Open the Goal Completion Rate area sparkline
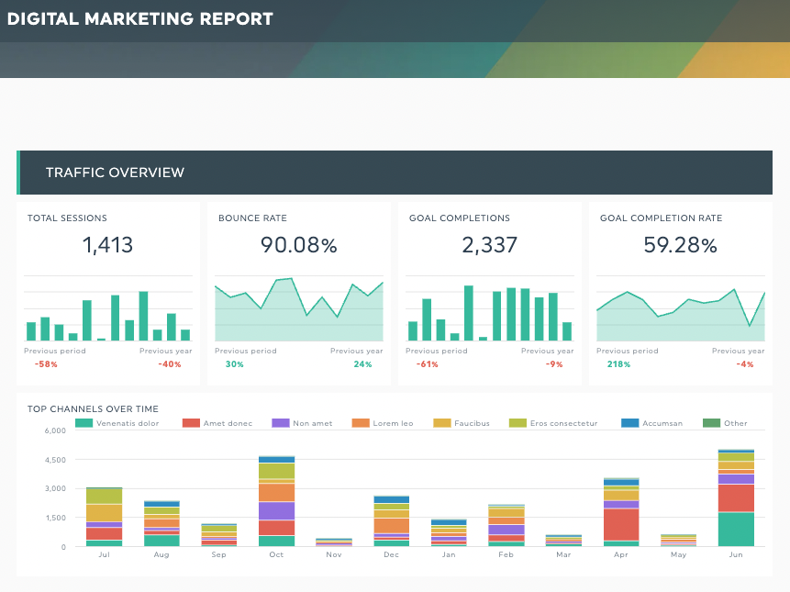The height and width of the screenshot is (592, 790). tap(681, 308)
